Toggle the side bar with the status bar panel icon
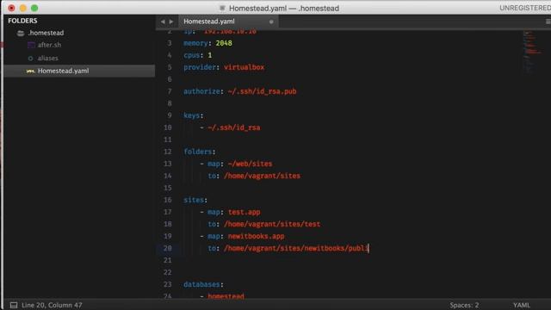The width and height of the screenshot is (551, 310). point(14,305)
